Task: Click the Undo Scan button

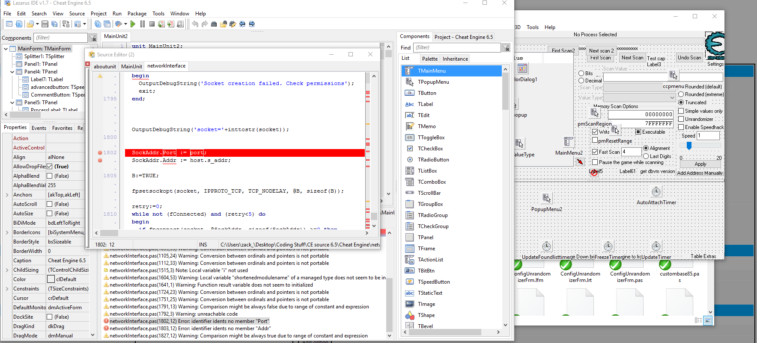Action: 689,58
